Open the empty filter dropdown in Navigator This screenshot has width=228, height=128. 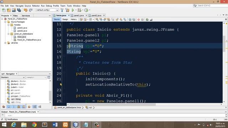(x=36, y=78)
